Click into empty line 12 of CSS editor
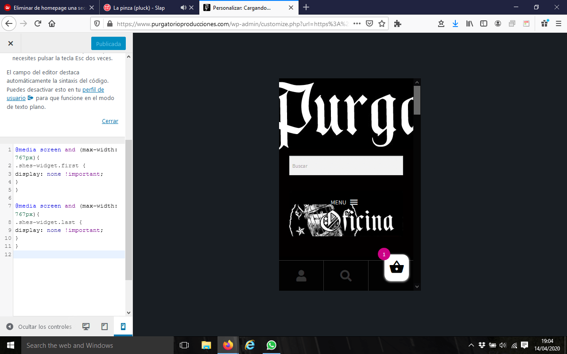 click(69, 254)
